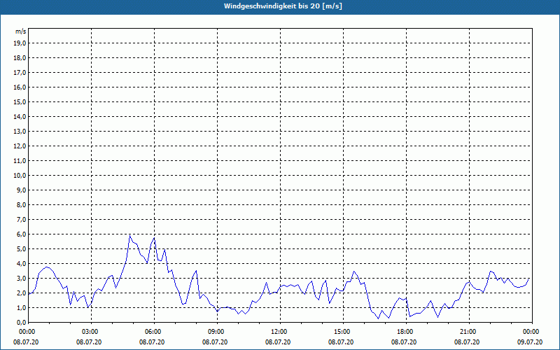This screenshot has width=560, height=350.
Task: Click the 12,0 y-axis label
Action: point(20,146)
